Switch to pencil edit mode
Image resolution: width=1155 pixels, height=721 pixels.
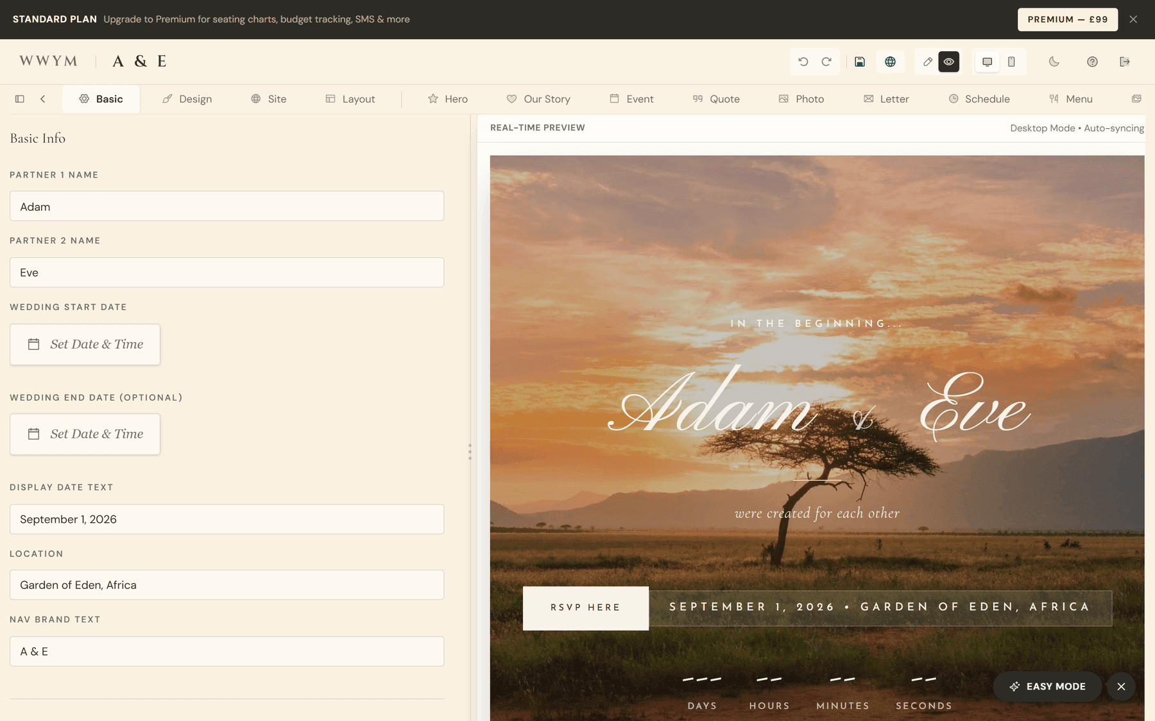[928, 62]
